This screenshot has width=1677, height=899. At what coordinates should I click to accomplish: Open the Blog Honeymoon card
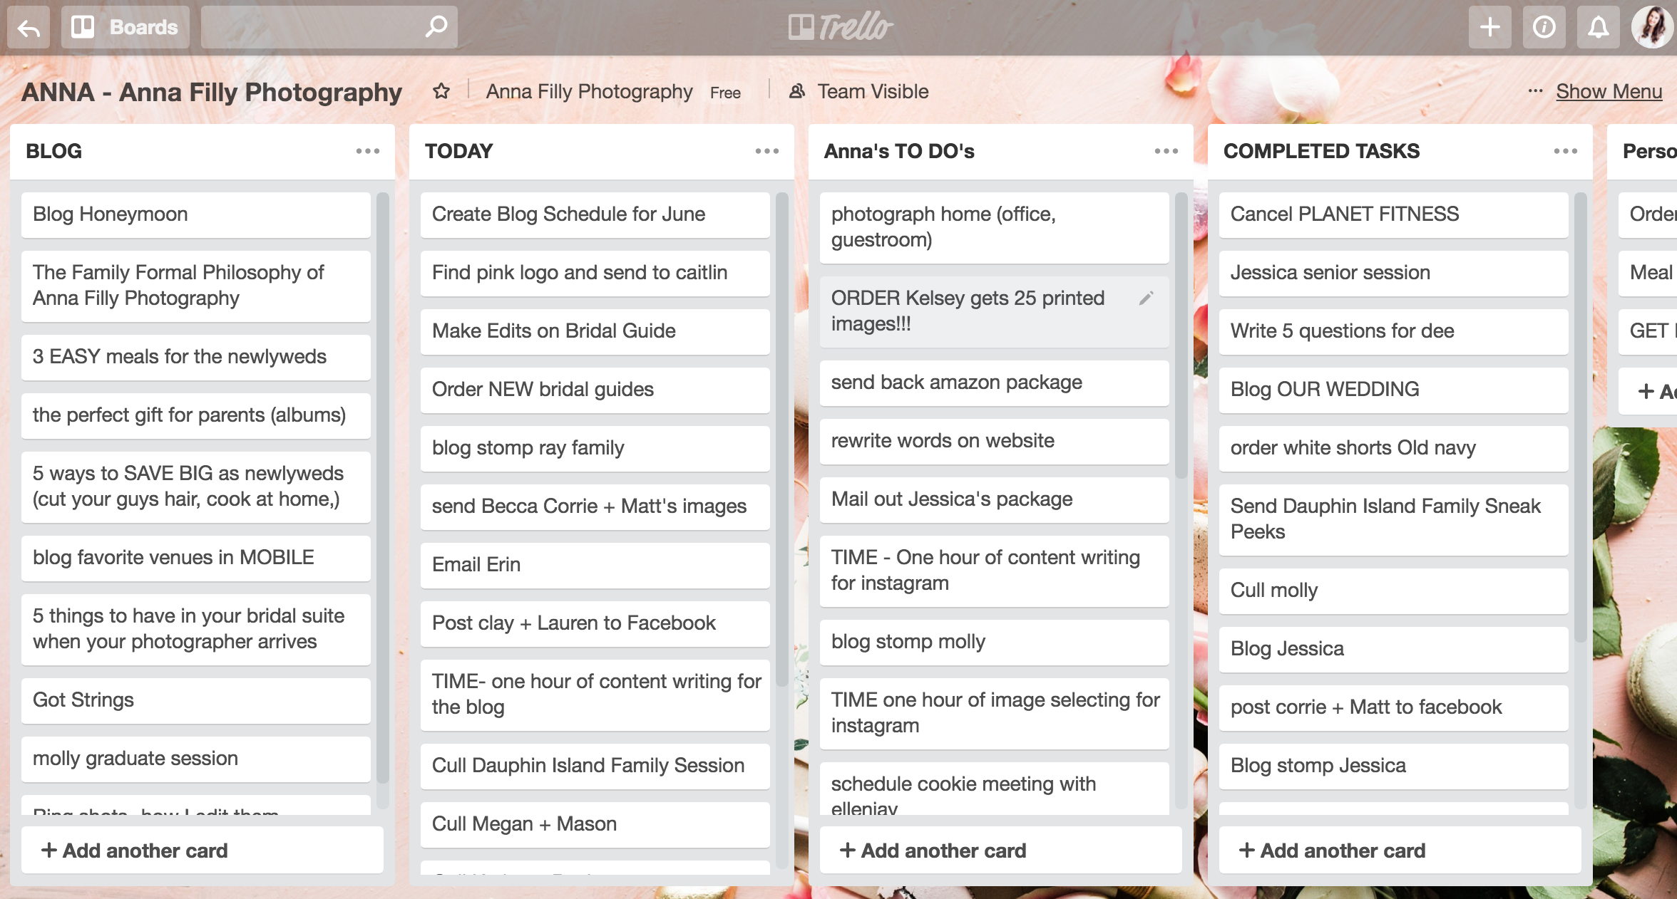pos(196,214)
